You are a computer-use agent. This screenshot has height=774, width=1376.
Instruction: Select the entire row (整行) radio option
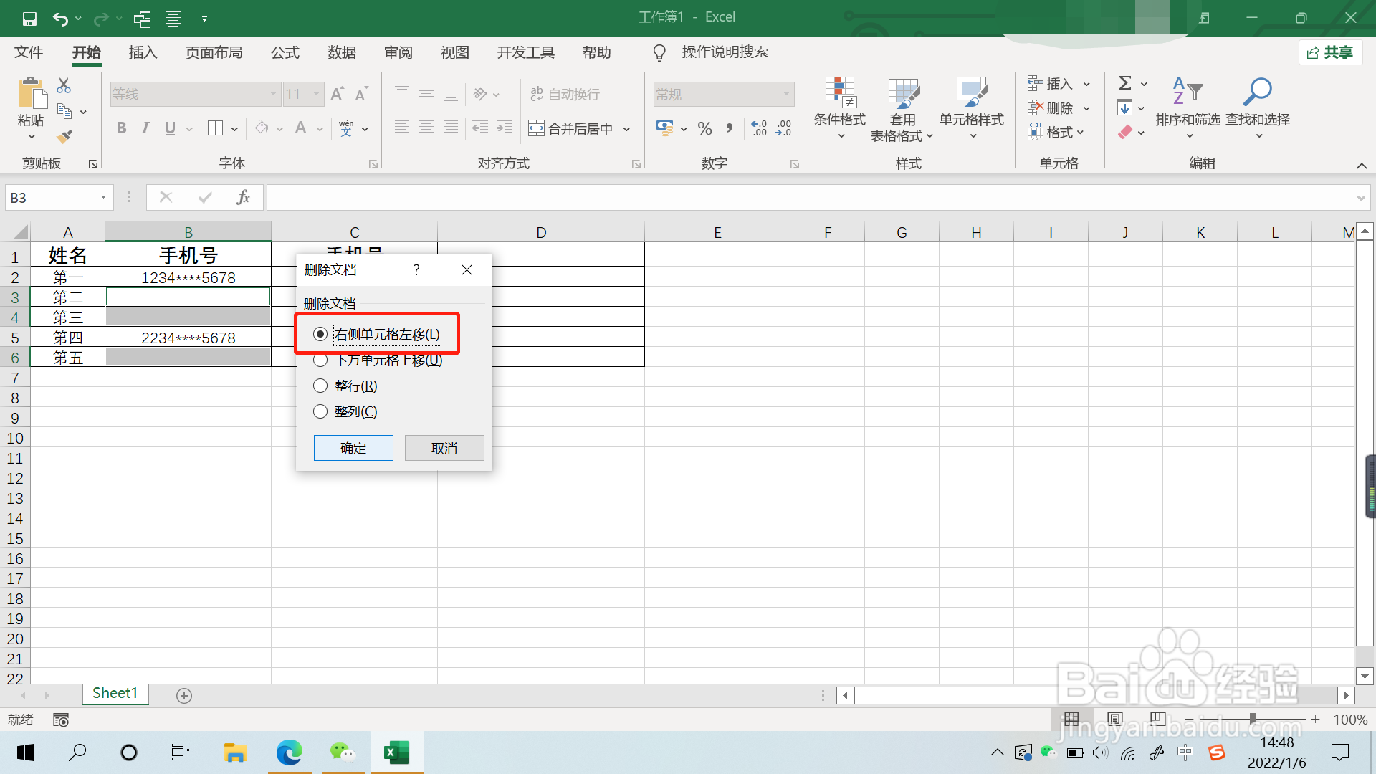point(320,386)
